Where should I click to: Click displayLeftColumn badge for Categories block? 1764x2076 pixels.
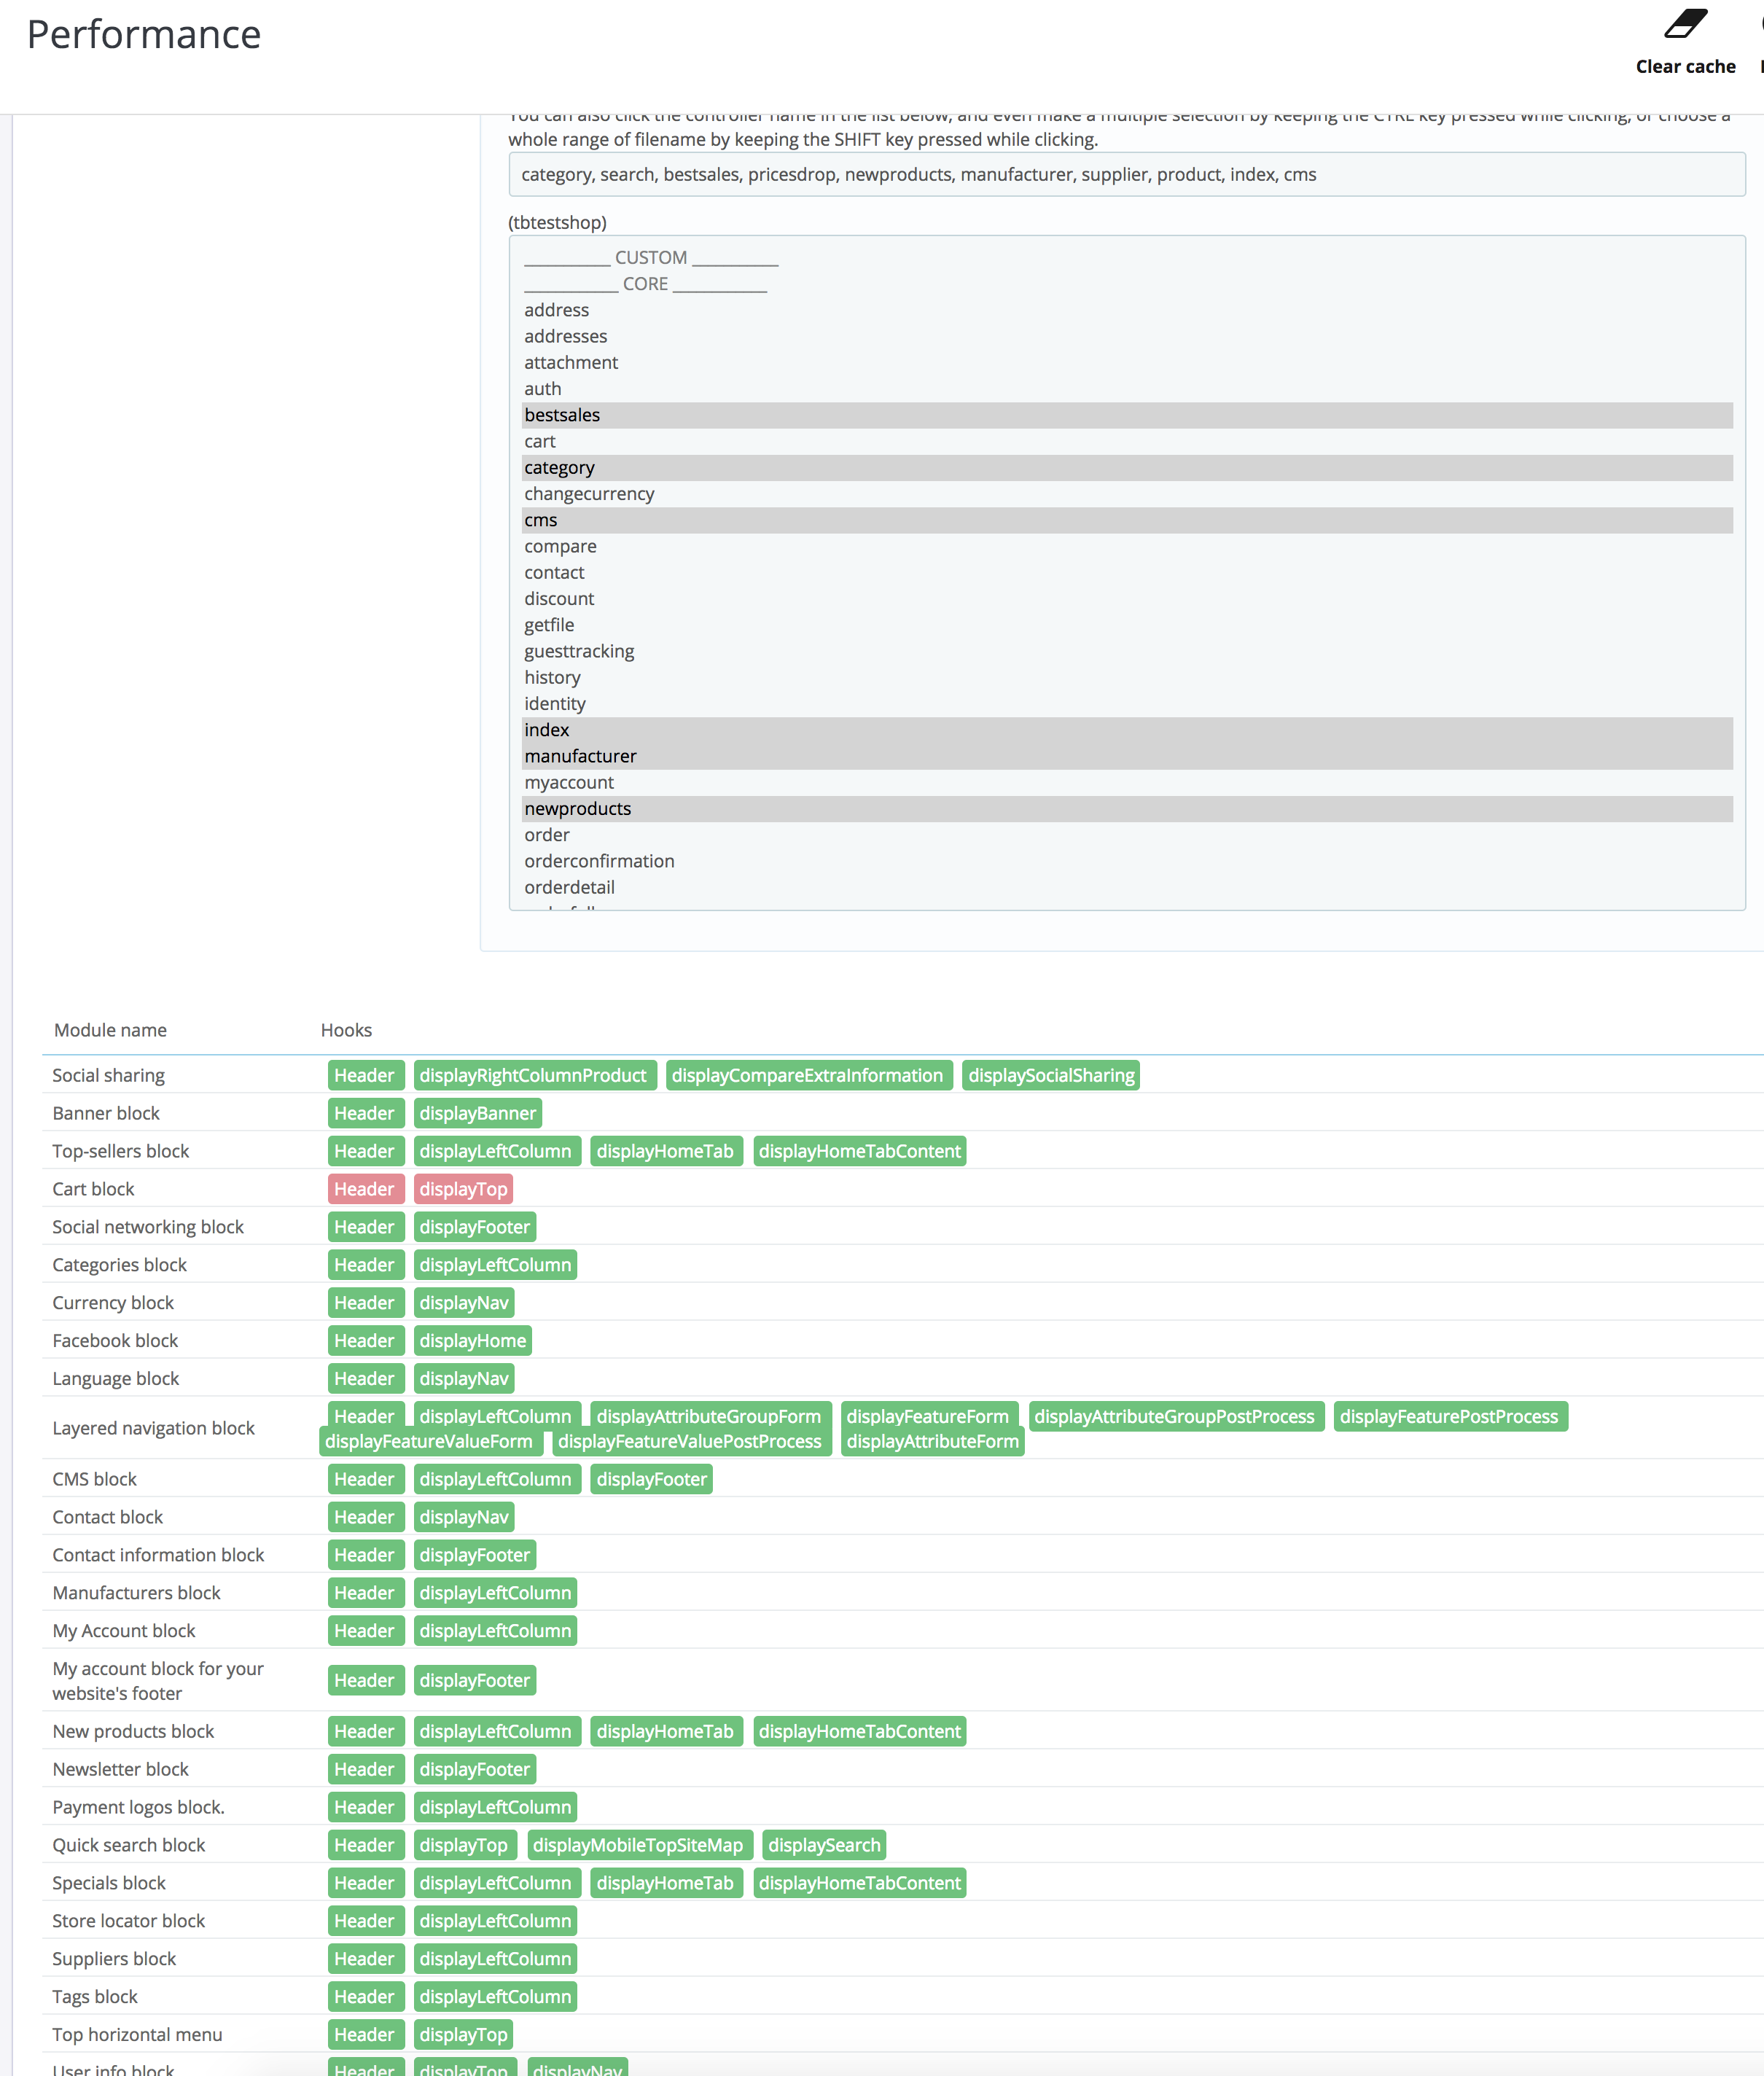495,1264
